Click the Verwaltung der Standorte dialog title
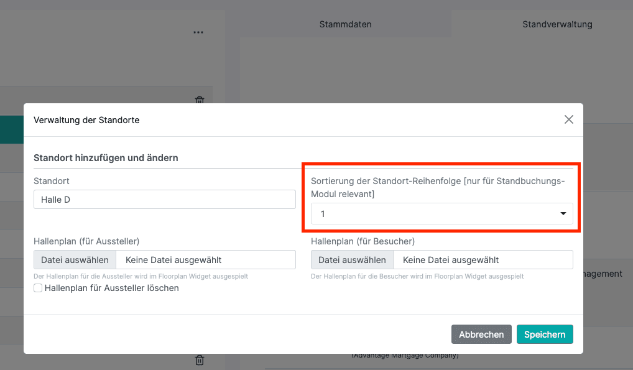Viewport: 633px width, 370px height. (86, 120)
